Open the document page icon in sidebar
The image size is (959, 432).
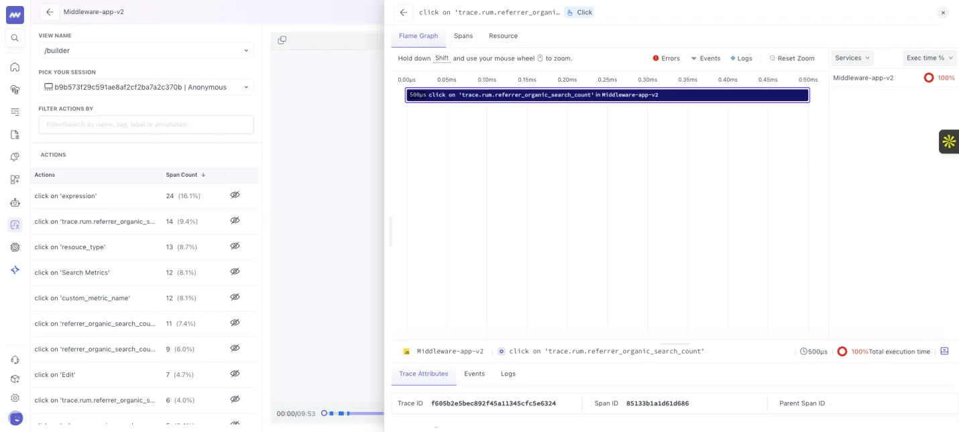[15, 135]
